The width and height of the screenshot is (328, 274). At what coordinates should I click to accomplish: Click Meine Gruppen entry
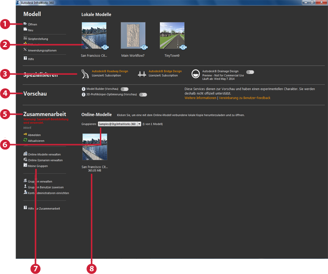point(38,166)
